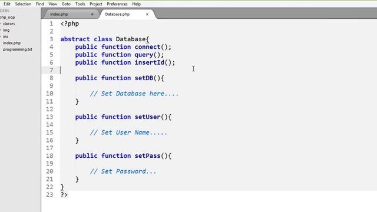Expand the inc folder in sidebar
Screen dimensions: 377x212
(x=5, y=37)
